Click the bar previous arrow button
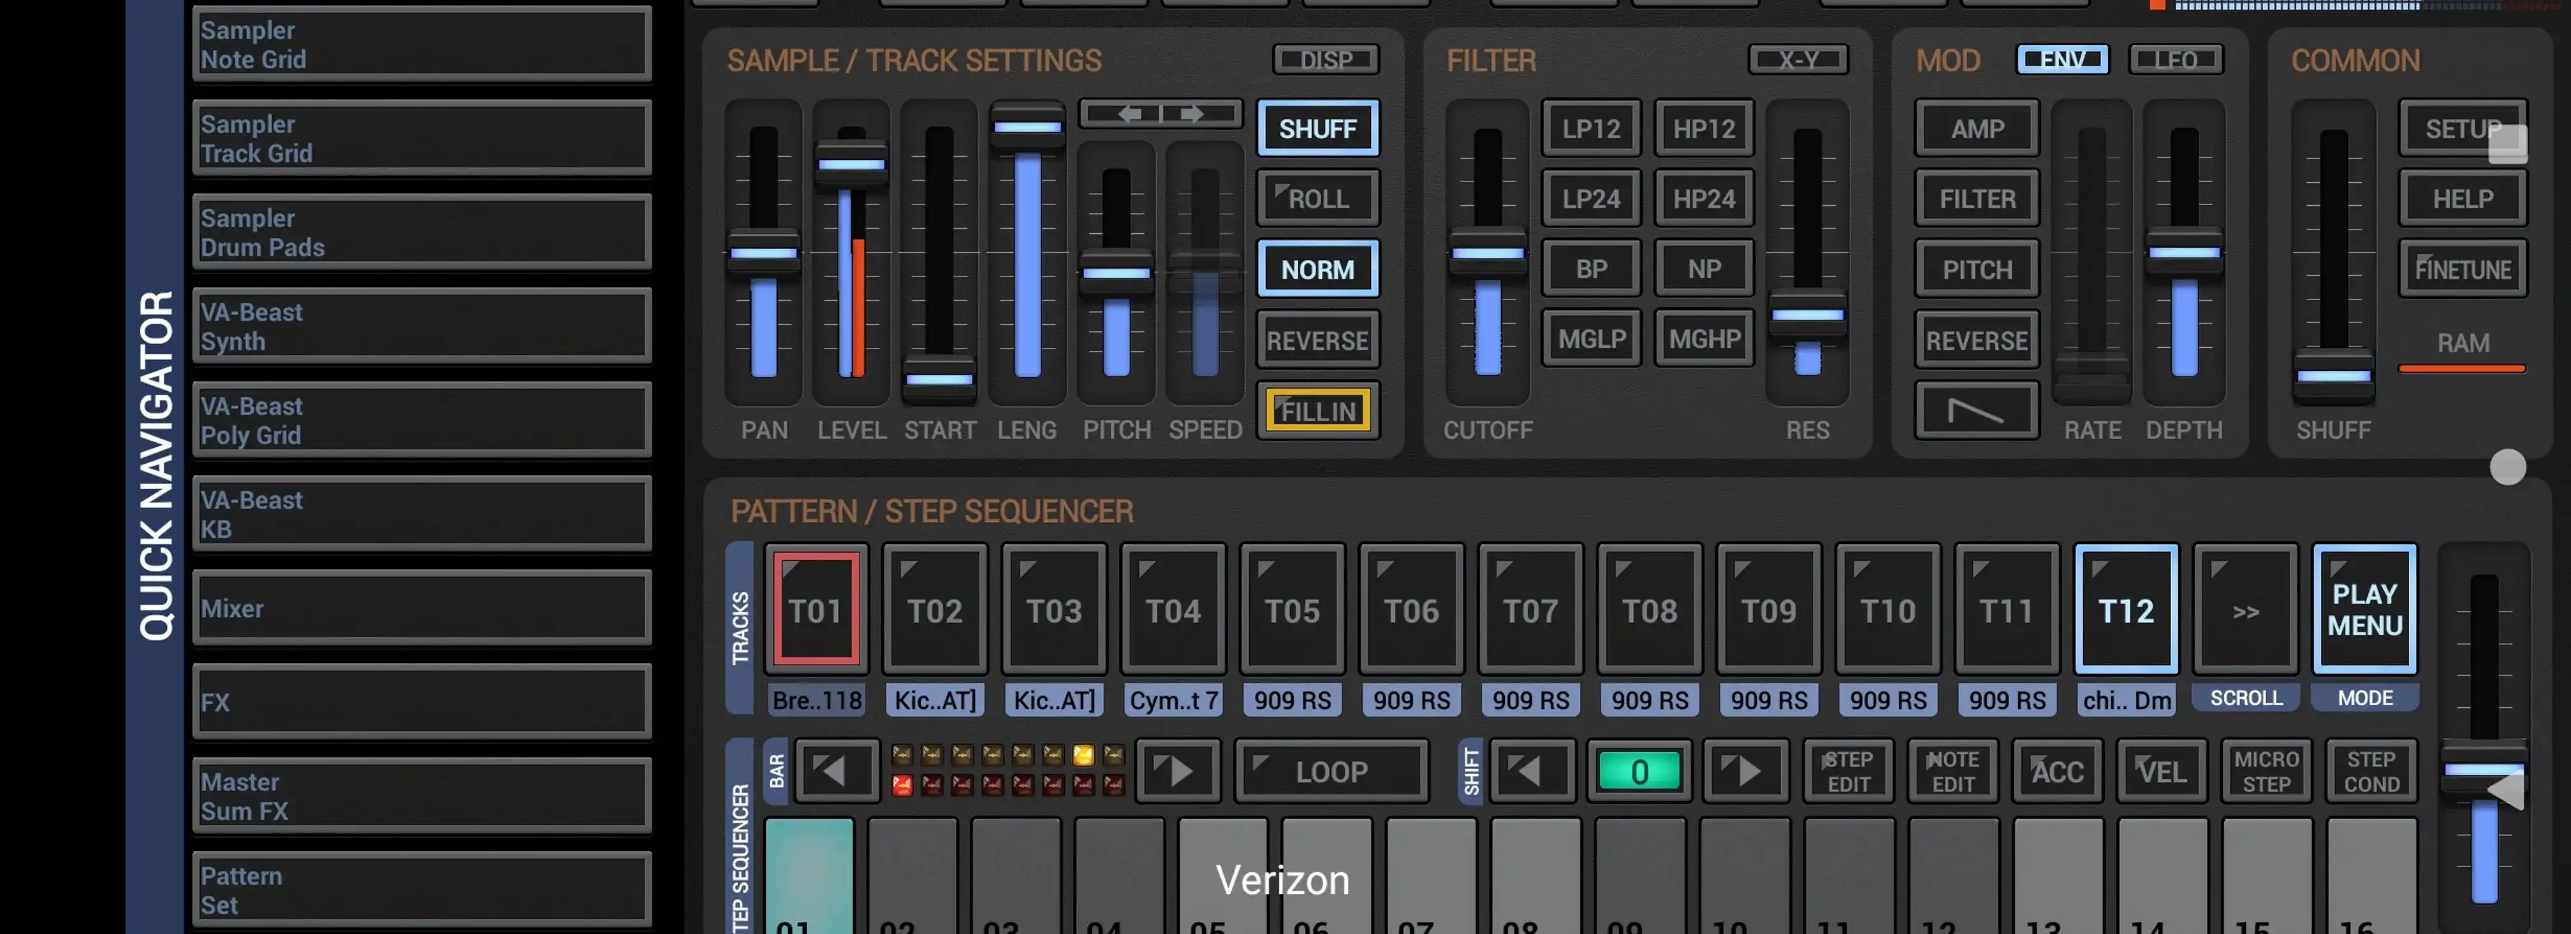The width and height of the screenshot is (2571, 934). (x=837, y=770)
